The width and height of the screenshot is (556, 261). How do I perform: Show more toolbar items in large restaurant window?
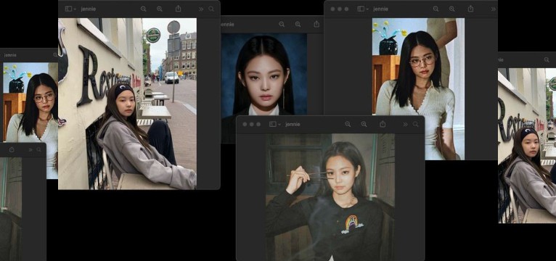click(x=201, y=9)
